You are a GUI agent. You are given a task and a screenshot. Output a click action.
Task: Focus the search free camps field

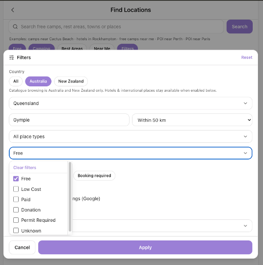(116, 26)
